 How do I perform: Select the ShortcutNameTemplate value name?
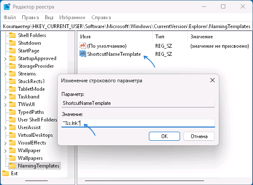[114, 54]
